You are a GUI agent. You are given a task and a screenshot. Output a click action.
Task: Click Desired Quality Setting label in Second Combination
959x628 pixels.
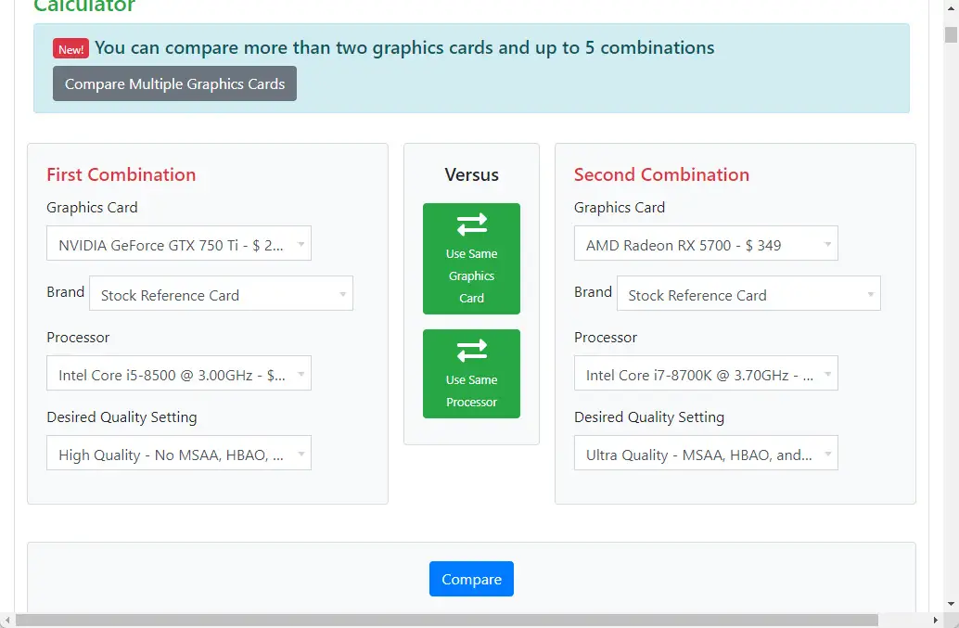point(649,417)
